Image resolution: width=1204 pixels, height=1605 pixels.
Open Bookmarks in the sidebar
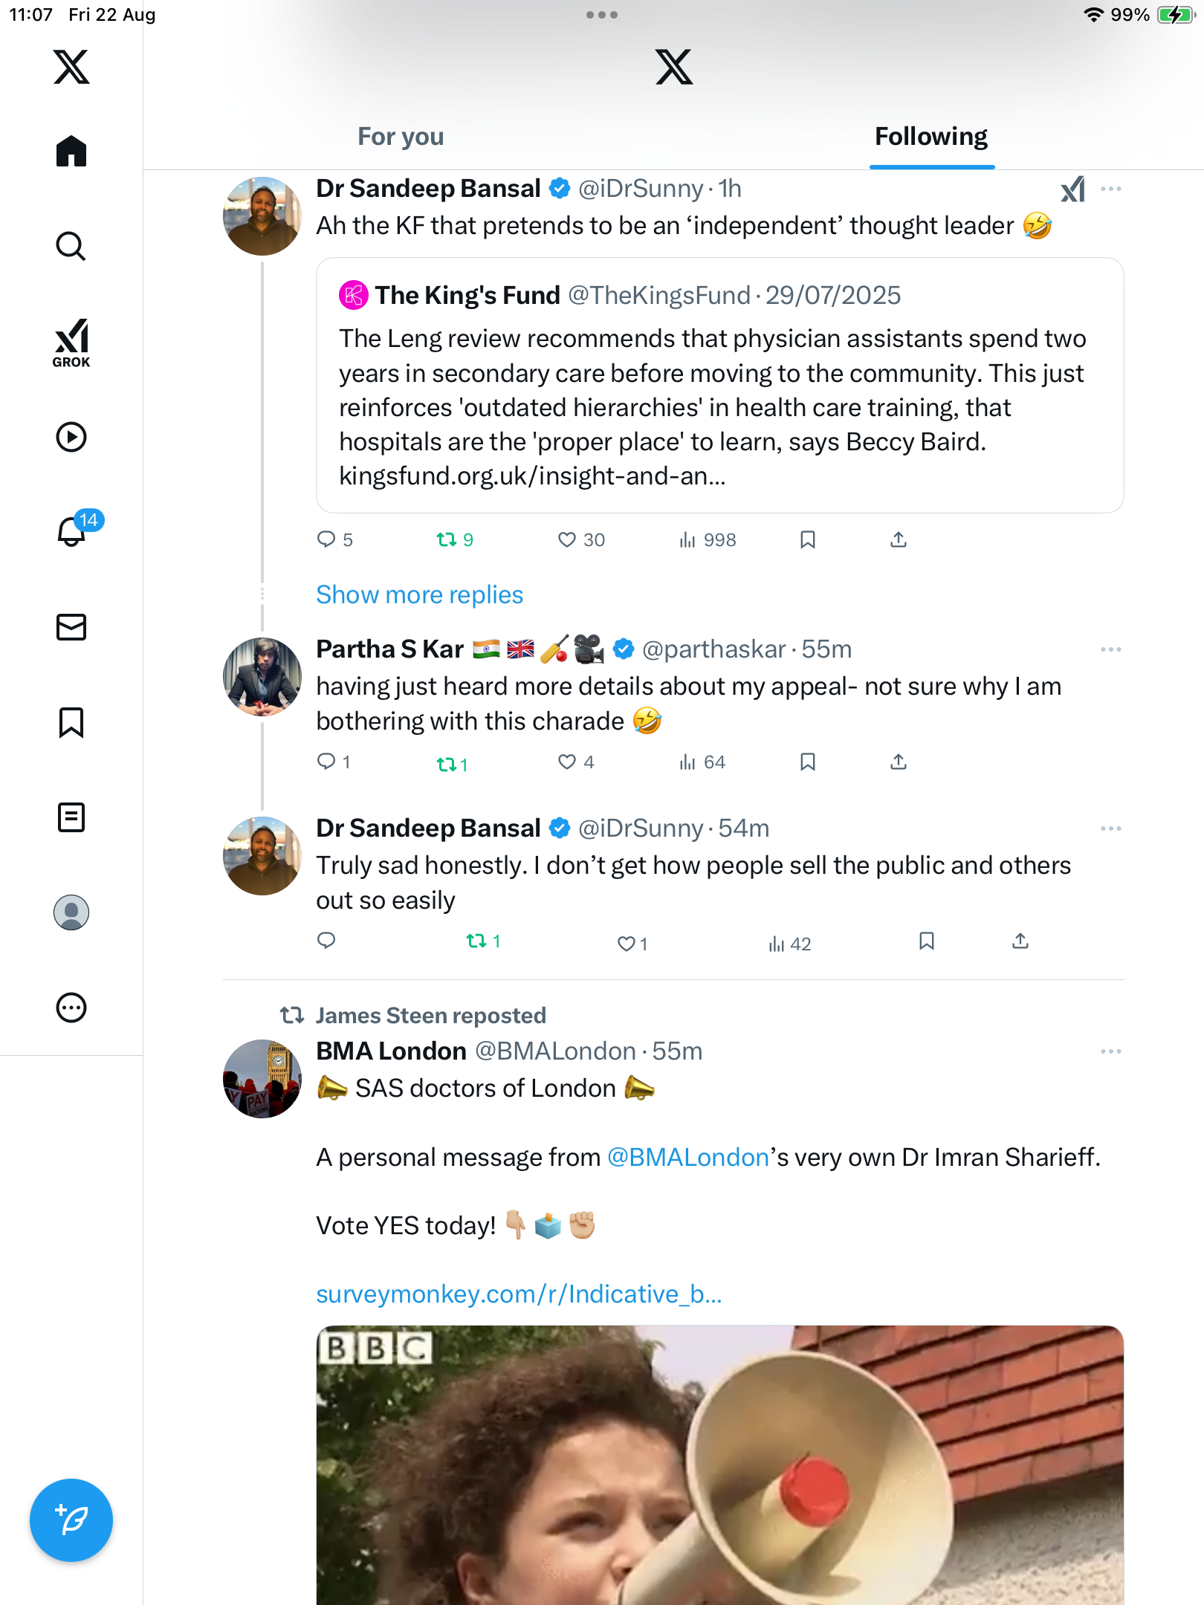pos(71,722)
